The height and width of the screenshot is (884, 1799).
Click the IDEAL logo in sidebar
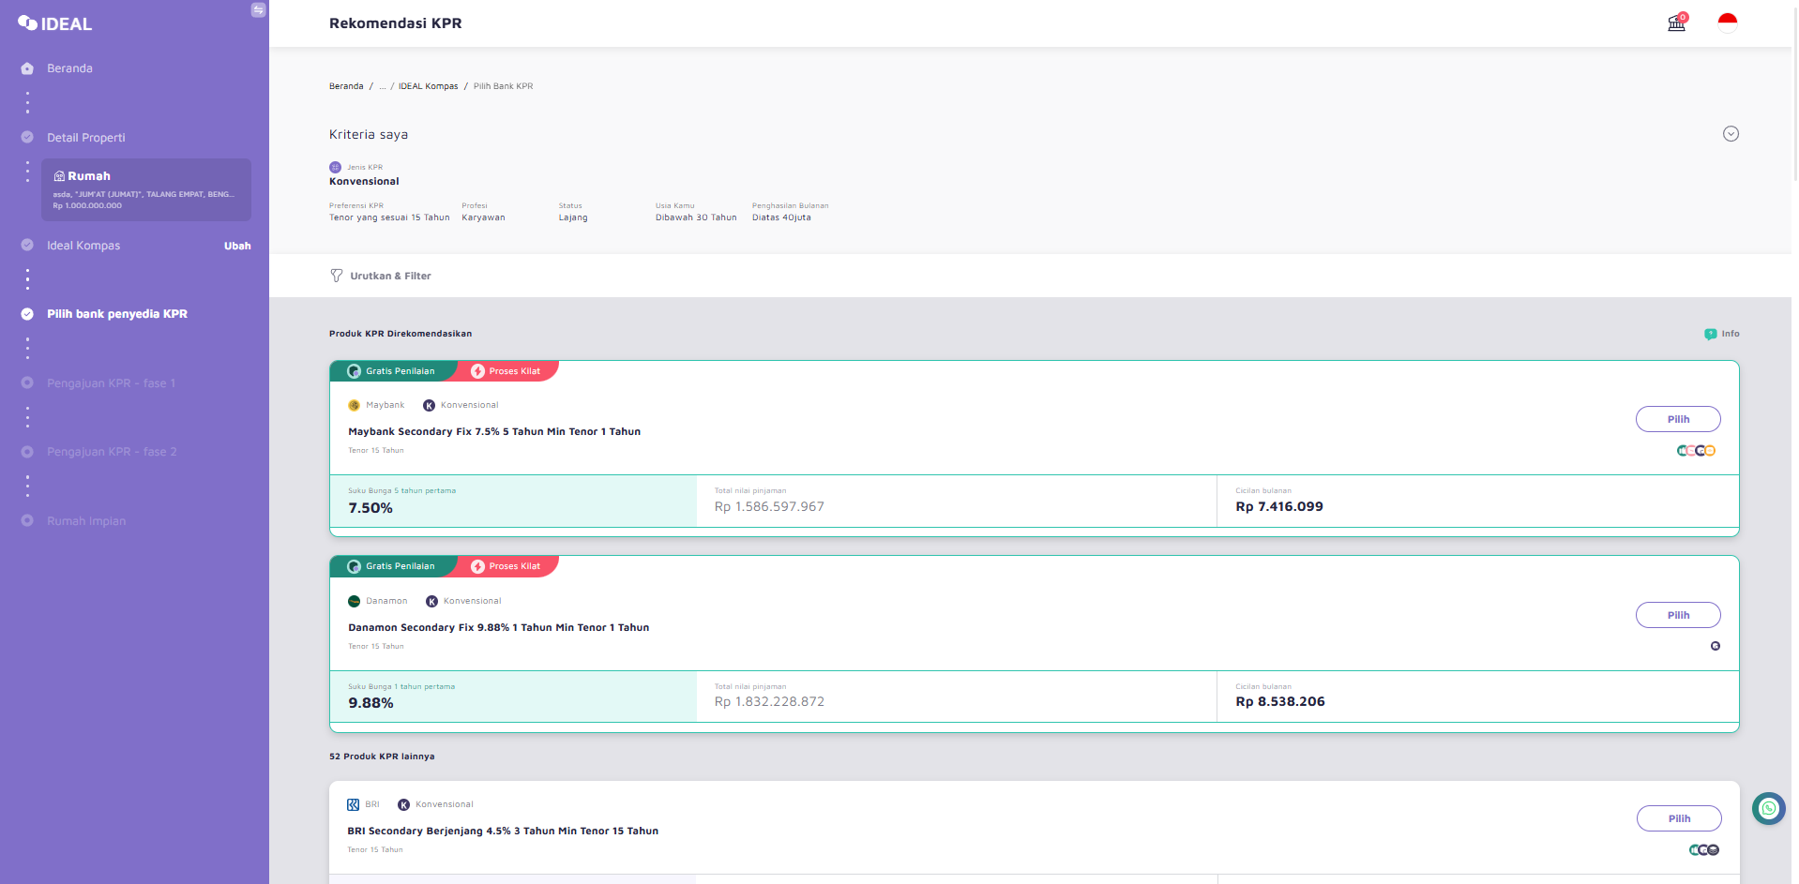(54, 23)
